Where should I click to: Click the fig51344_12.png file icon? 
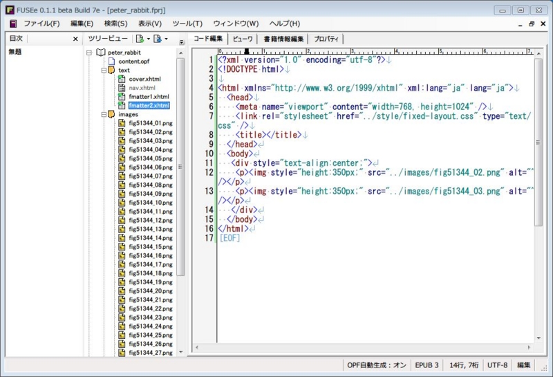pos(122,220)
